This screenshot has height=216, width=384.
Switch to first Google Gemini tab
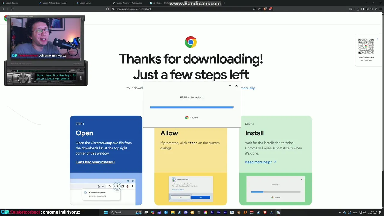pyautogui.click(x=18, y=3)
